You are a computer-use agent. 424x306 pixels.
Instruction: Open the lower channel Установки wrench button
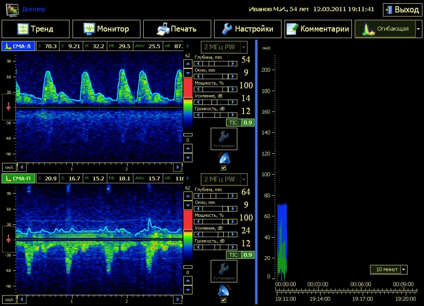[x=223, y=270]
